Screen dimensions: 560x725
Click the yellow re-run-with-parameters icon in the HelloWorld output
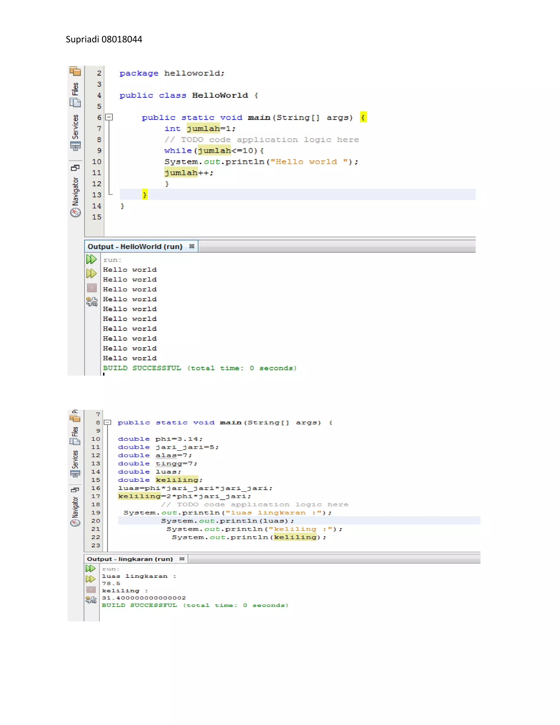tap(91, 274)
